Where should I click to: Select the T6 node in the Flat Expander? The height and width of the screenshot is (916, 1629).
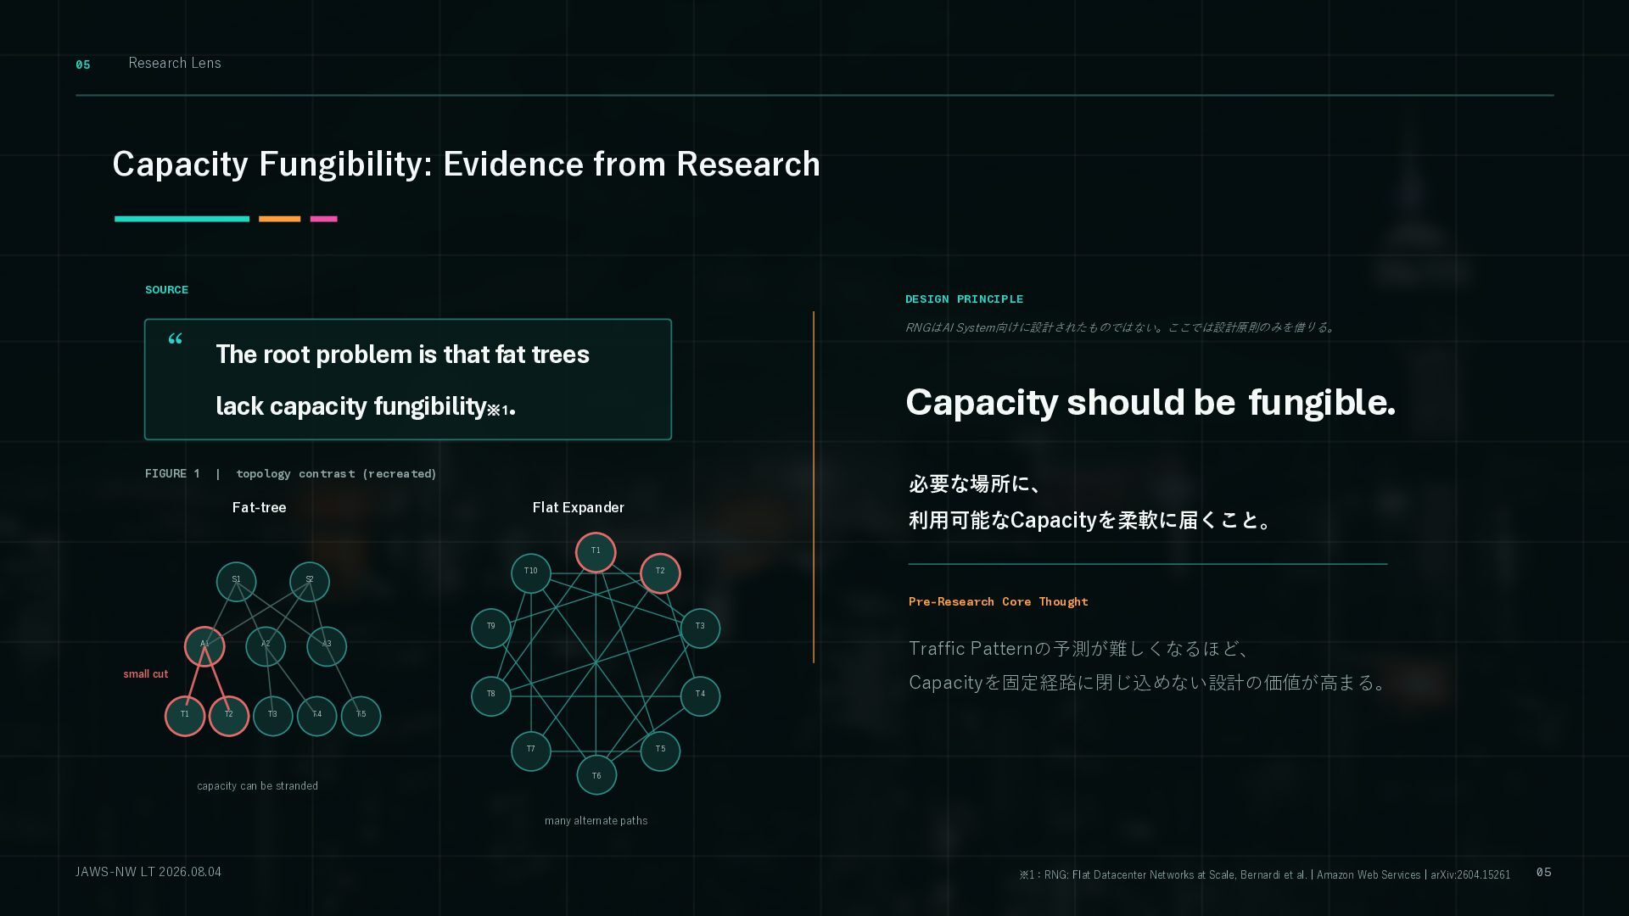596,775
